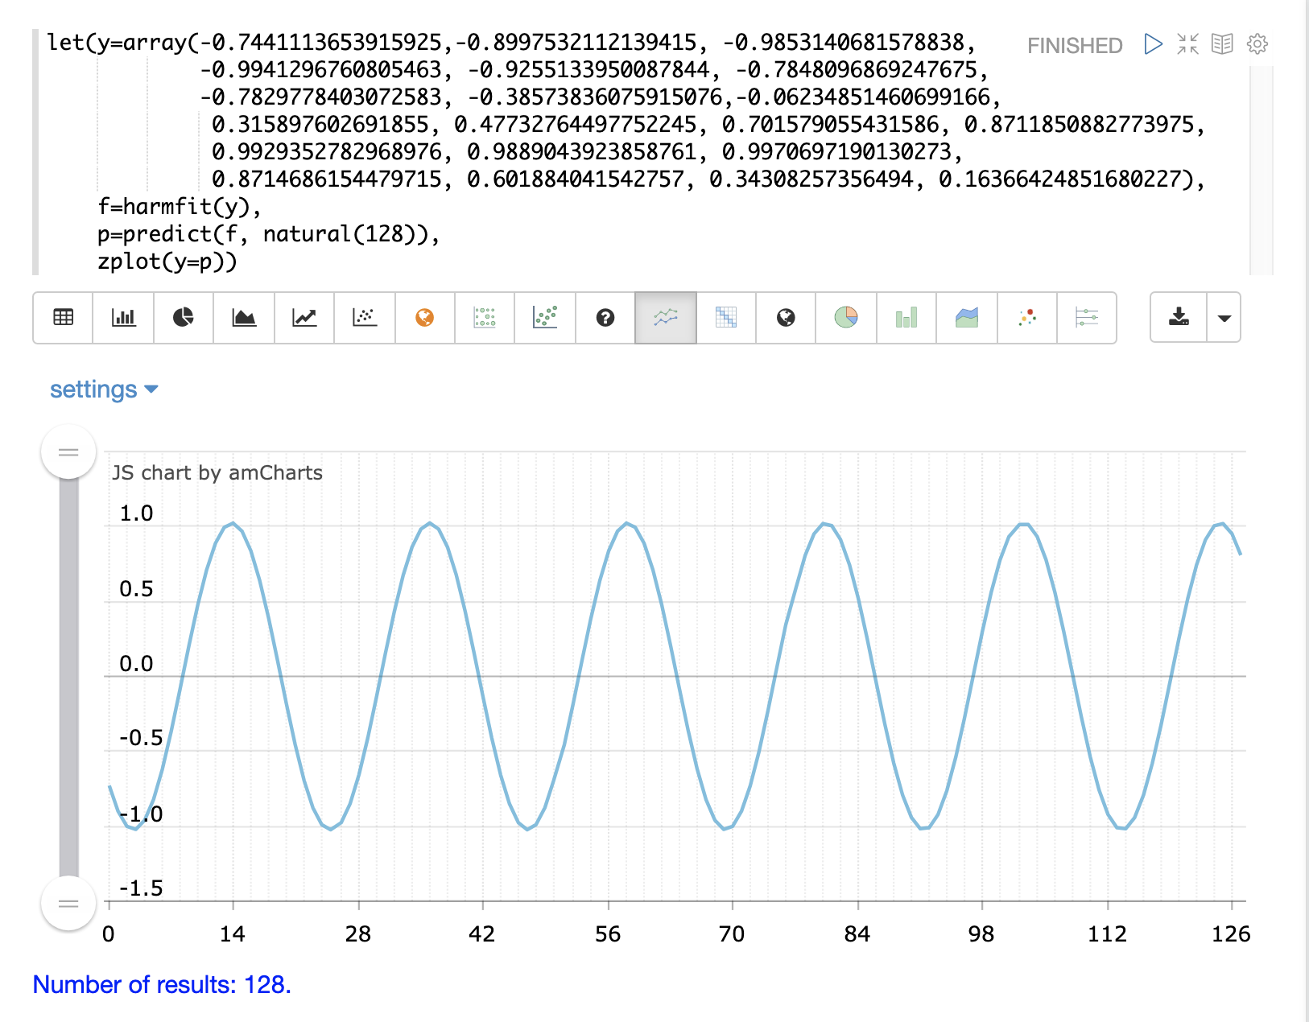The image size is (1309, 1022).
Task: Select the bar chart visualization
Action: pos(123,318)
